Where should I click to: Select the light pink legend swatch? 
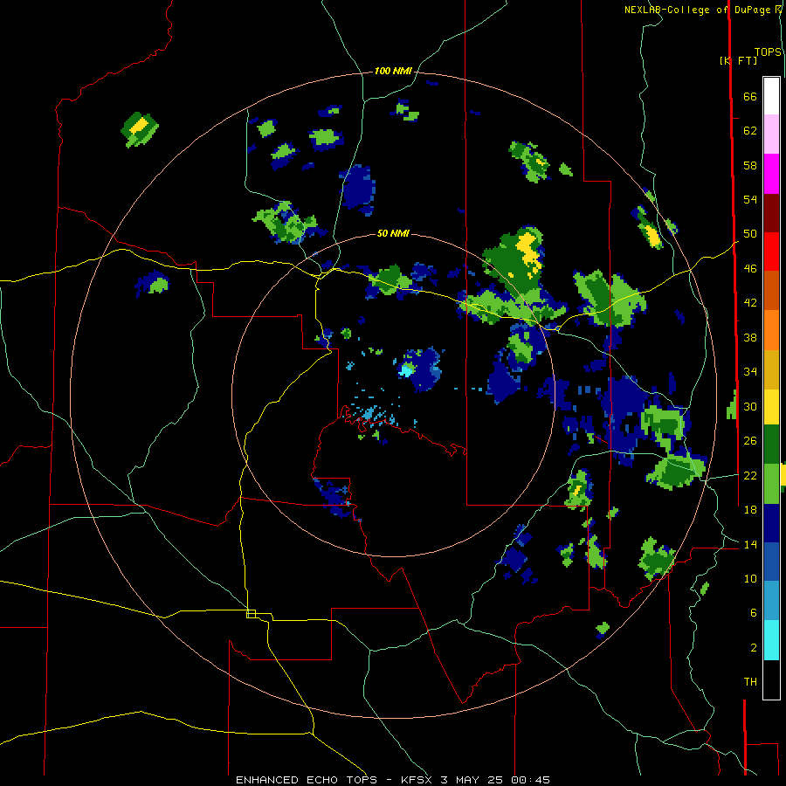coord(771,134)
